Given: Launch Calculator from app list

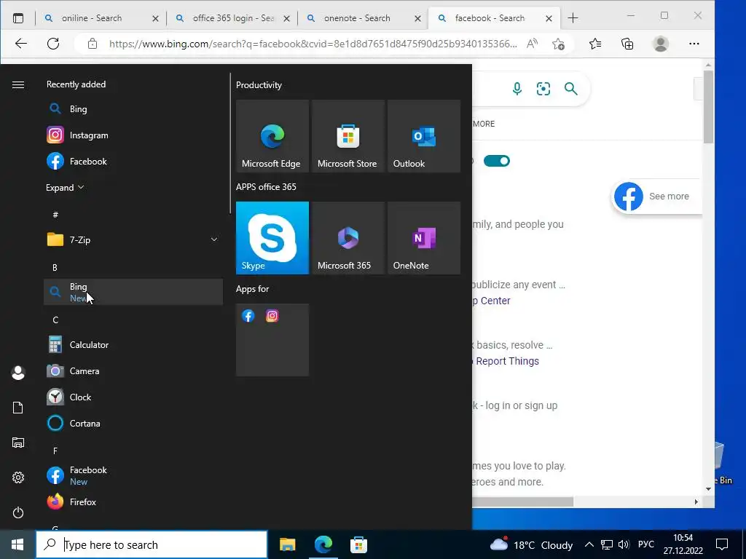Looking at the screenshot, I should coord(133,344).
